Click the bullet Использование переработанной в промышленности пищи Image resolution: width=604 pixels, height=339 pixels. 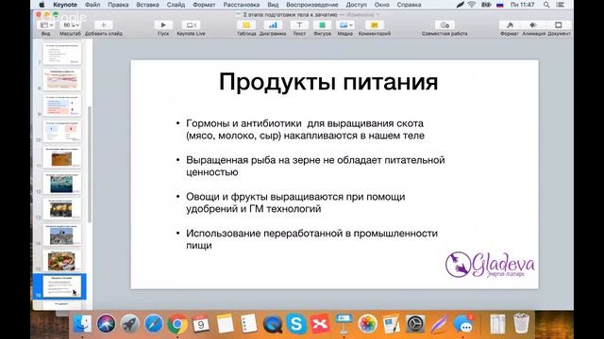(307, 239)
